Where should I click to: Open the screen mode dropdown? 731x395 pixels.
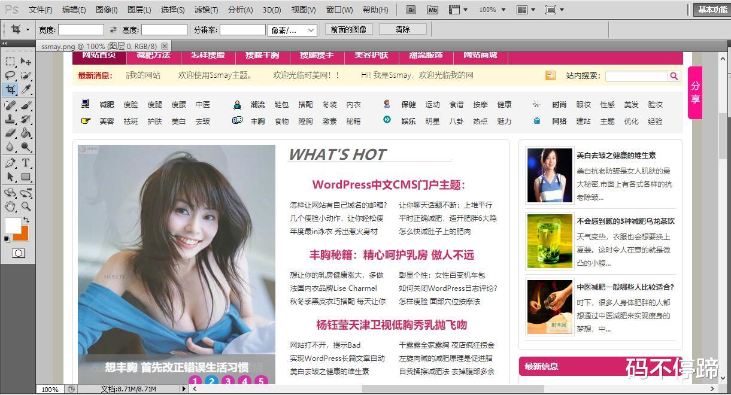(x=553, y=10)
